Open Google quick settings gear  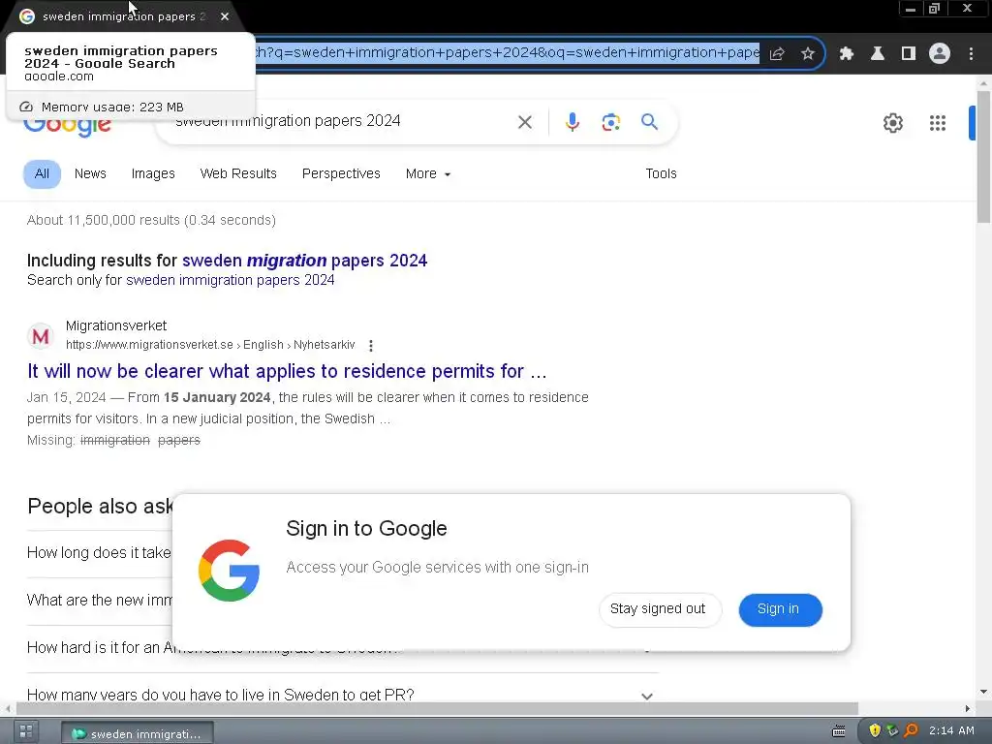click(892, 123)
